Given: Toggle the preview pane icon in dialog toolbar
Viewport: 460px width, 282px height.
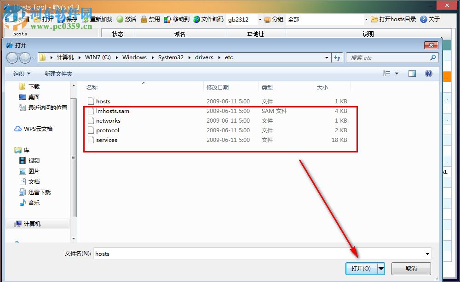Looking at the screenshot, I should coord(413,73).
